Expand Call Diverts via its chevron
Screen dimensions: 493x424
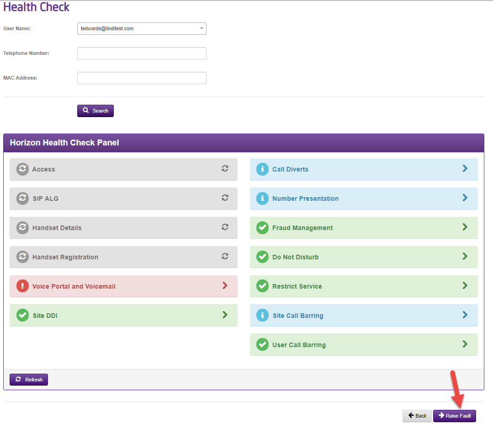pyautogui.click(x=465, y=168)
